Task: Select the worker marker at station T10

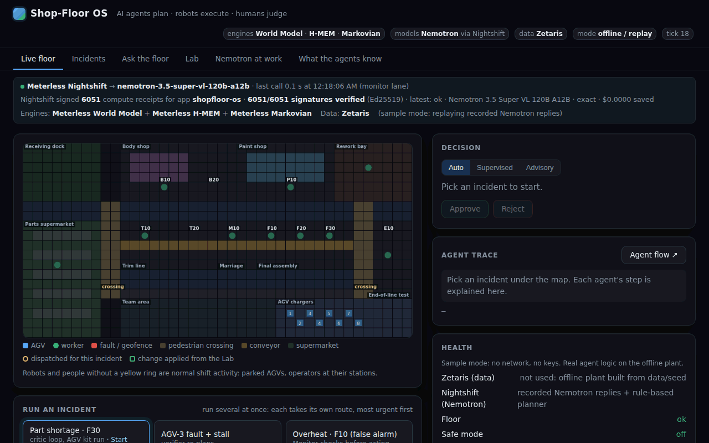Action: pyautogui.click(x=145, y=235)
